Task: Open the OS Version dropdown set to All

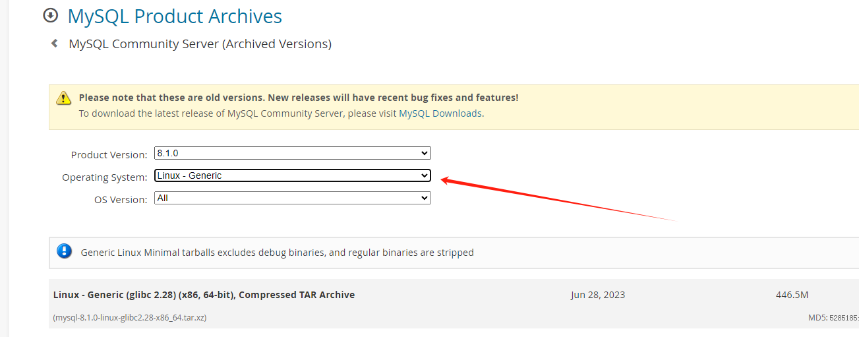Action: [x=292, y=198]
